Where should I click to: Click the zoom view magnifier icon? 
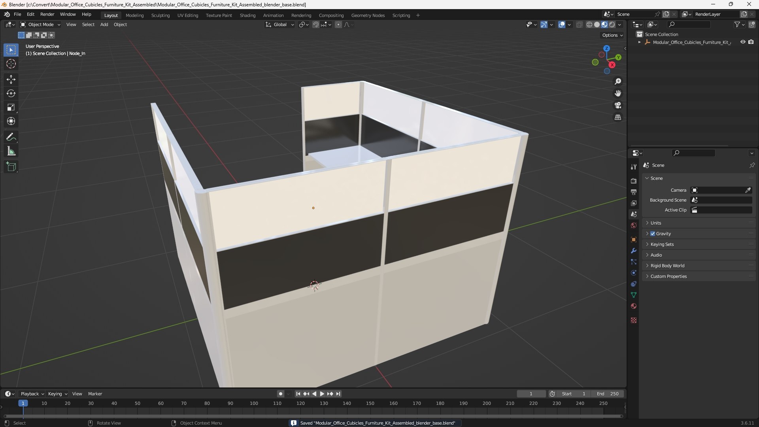point(618,81)
